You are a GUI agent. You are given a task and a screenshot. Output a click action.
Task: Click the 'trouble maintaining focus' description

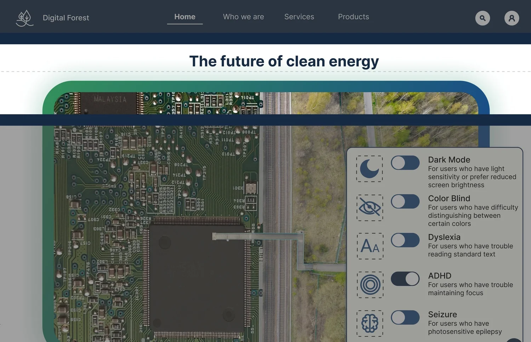470,289
